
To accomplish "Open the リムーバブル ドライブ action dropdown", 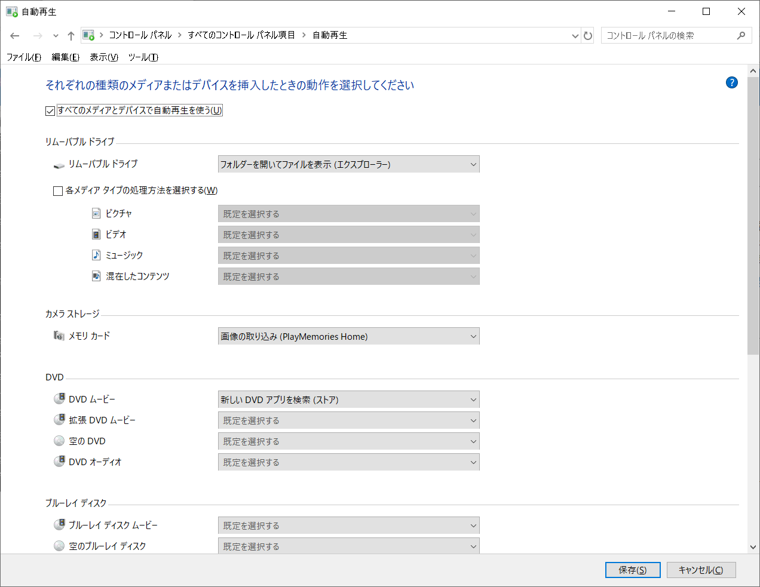I will [x=348, y=164].
